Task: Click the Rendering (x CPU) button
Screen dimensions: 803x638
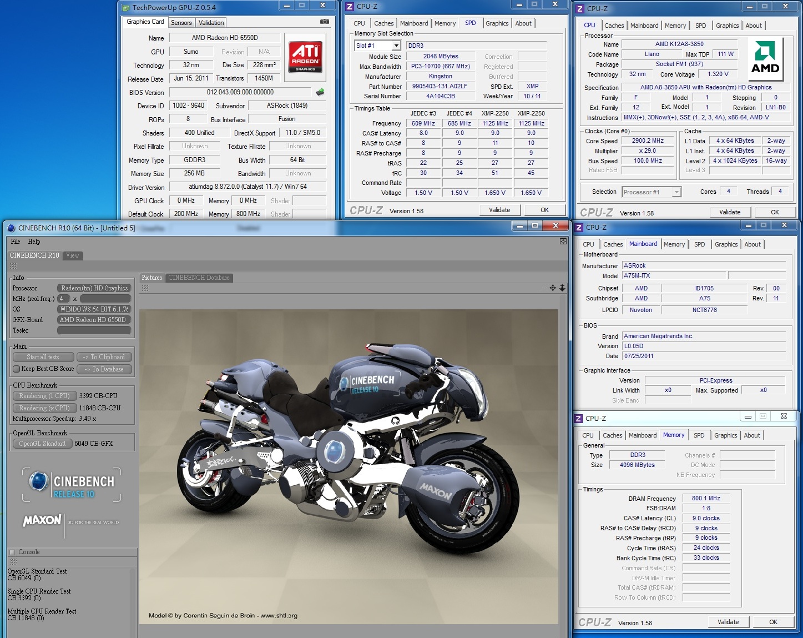Action: (44, 408)
